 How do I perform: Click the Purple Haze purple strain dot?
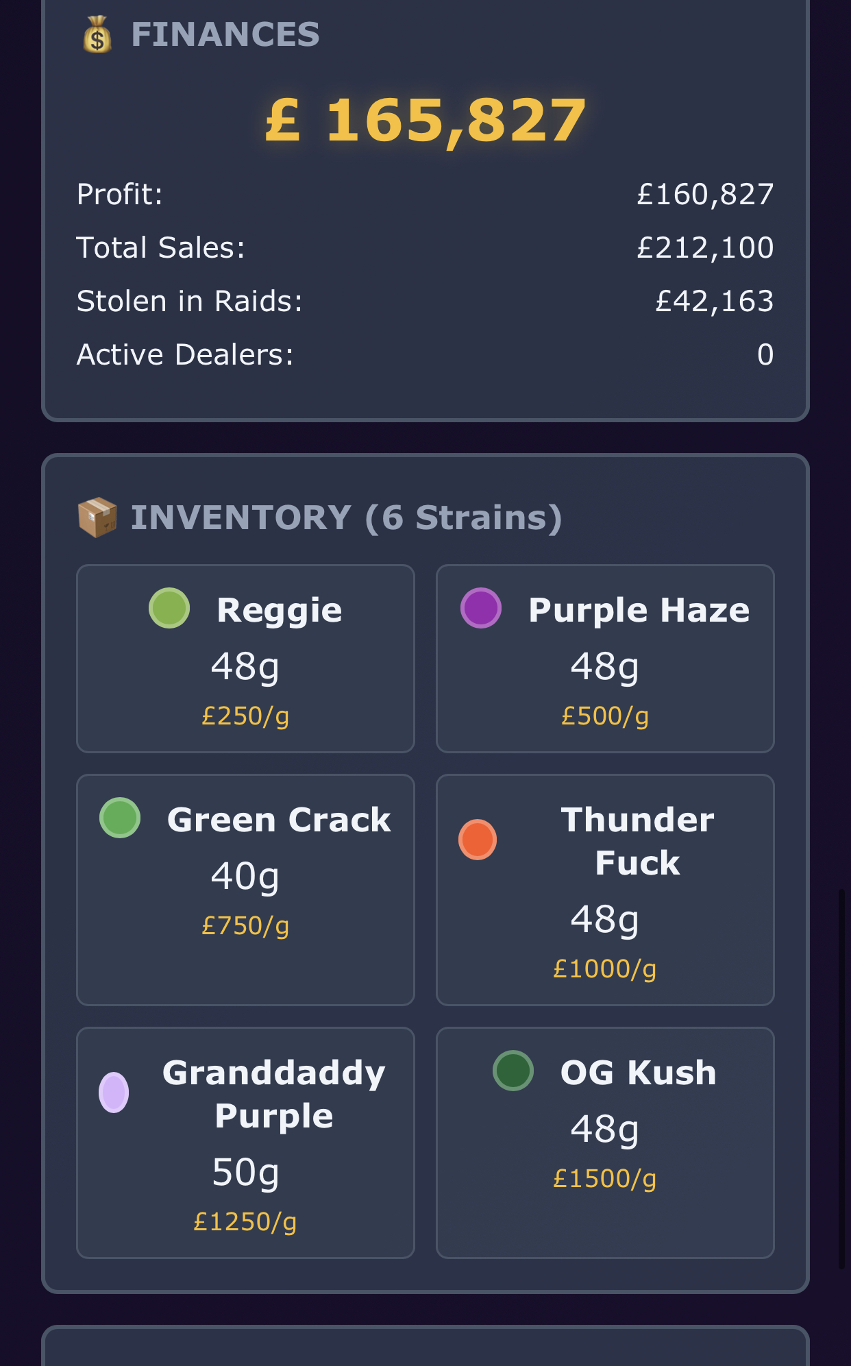coord(481,608)
